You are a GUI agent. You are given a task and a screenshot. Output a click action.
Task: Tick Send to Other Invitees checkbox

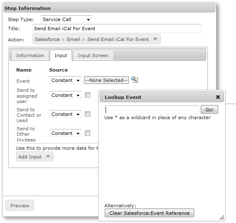87,133
